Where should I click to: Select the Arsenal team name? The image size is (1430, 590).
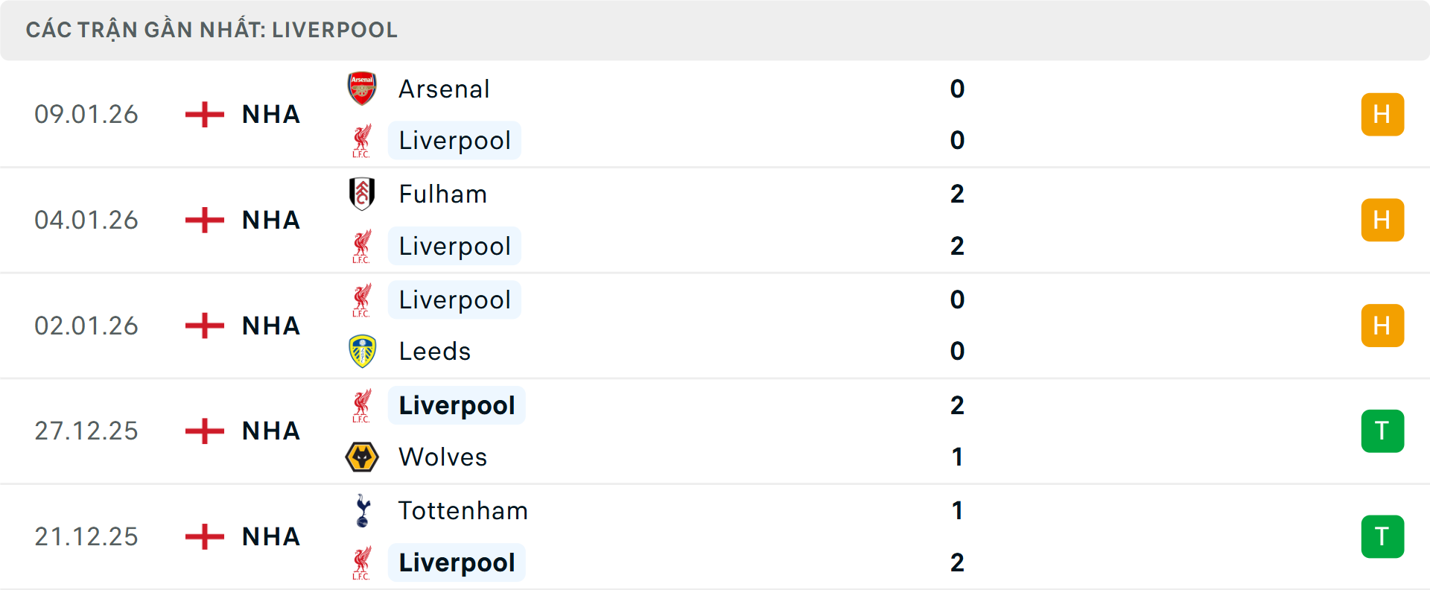[x=444, y=88]
